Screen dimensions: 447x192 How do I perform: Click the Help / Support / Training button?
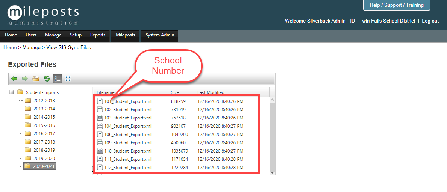pos(396,5)
